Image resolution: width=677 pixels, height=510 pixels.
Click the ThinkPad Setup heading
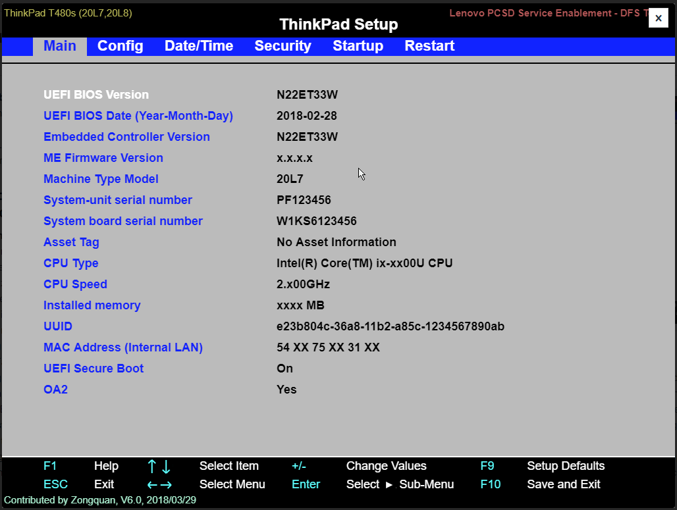(338, 24)
